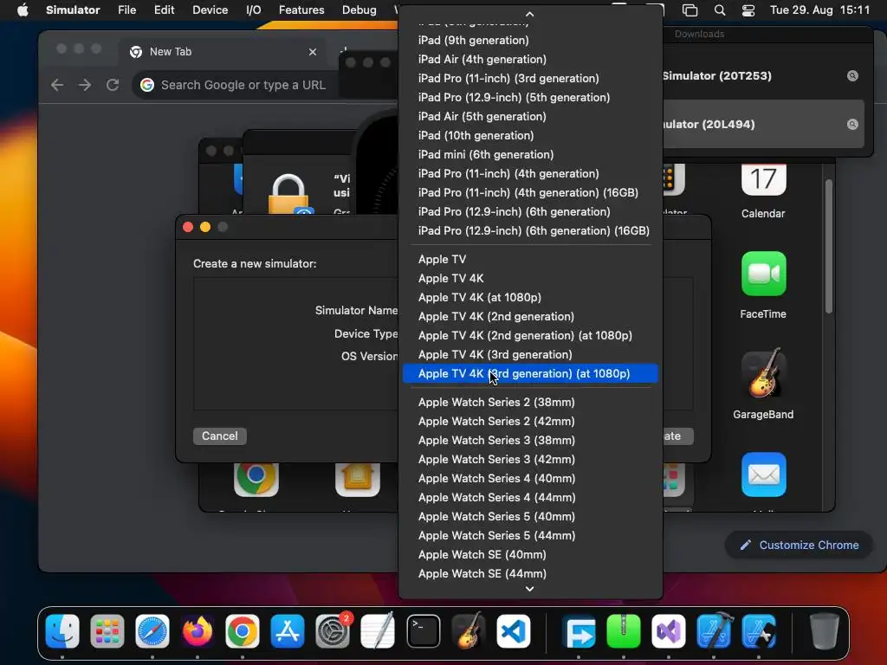Open Finder from the dock
The image size is (887, 665).
click(x=62, y=631)
